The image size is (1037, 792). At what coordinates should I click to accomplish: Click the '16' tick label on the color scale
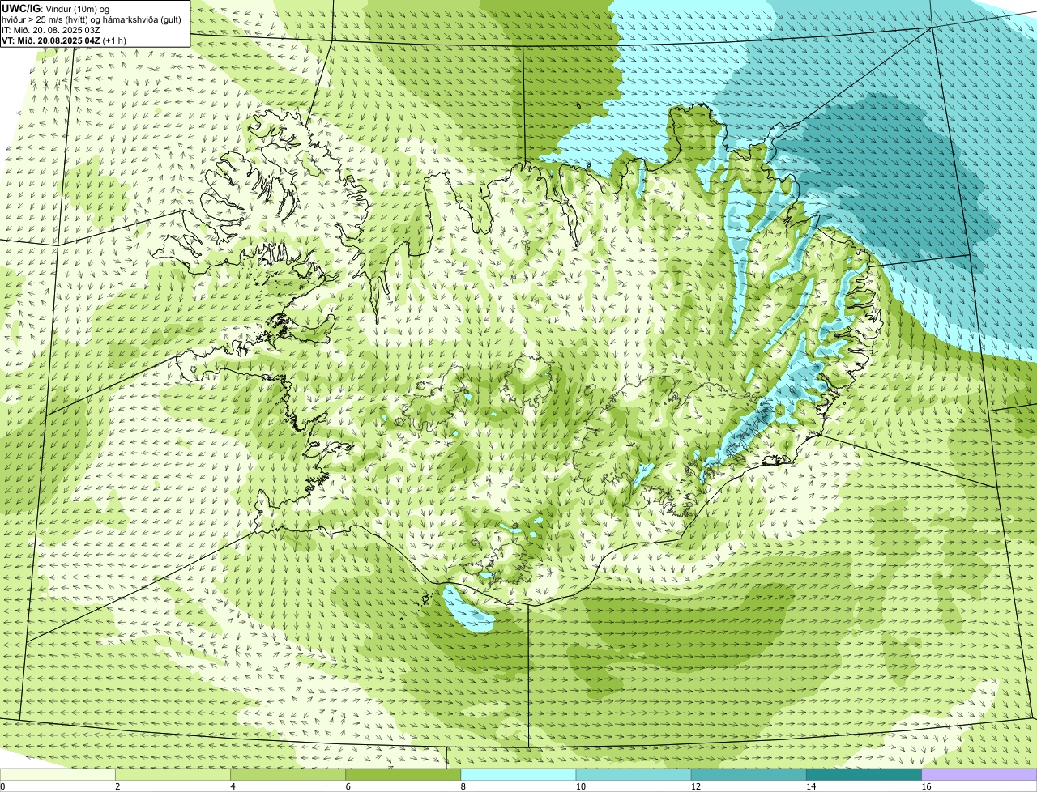point(926,786)
